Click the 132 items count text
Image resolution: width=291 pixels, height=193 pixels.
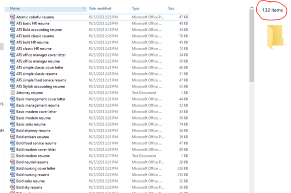pos(272,10)
